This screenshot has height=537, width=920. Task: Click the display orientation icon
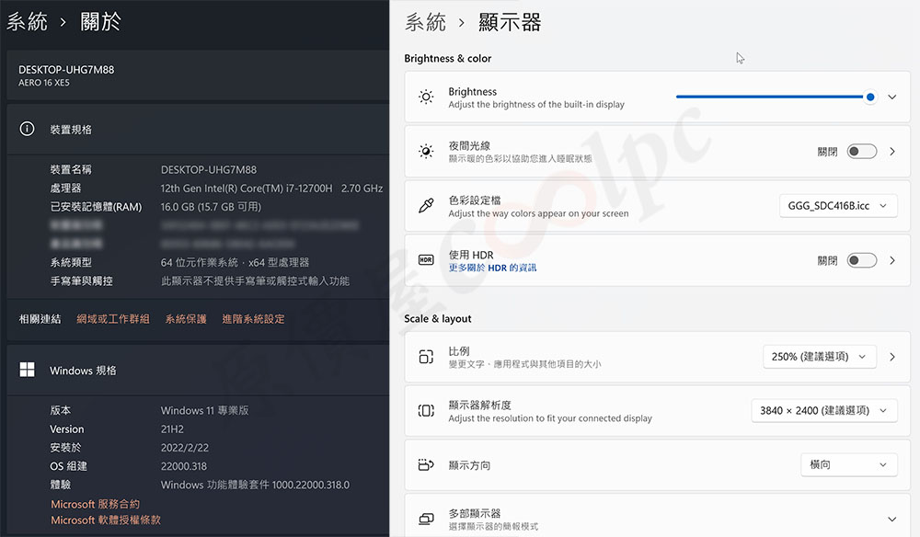(x=426, y=465)
